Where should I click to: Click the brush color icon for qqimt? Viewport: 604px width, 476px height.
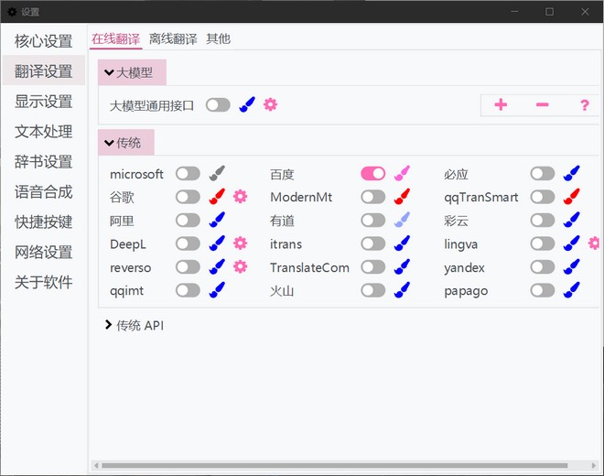point(217,290)
